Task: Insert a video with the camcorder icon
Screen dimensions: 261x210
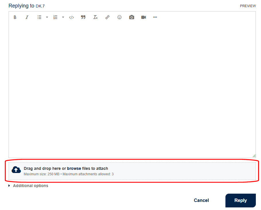Action: (143, 17)
